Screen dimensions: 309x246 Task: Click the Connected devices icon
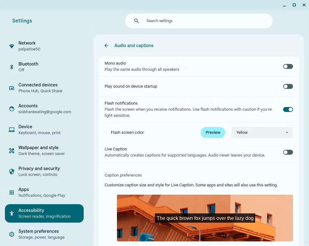(12, 88)
